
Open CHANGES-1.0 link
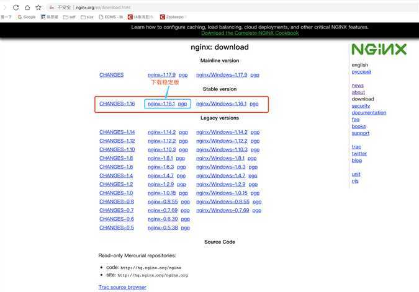116,193
